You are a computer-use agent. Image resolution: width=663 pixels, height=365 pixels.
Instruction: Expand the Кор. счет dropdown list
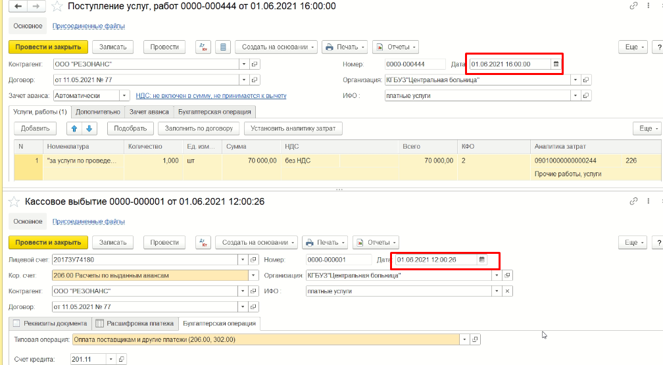[x=254, y=276]
